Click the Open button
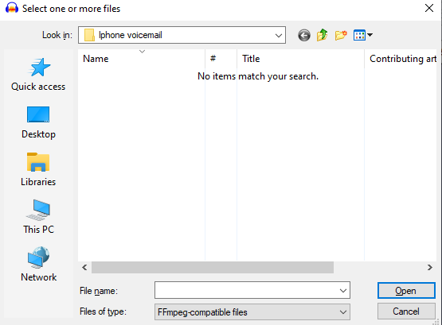 click(x=406, y=290)
